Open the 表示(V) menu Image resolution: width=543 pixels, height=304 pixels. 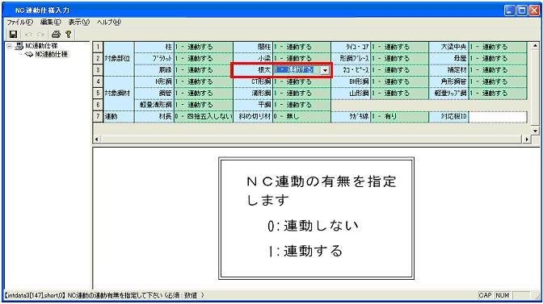coord(79,22)
